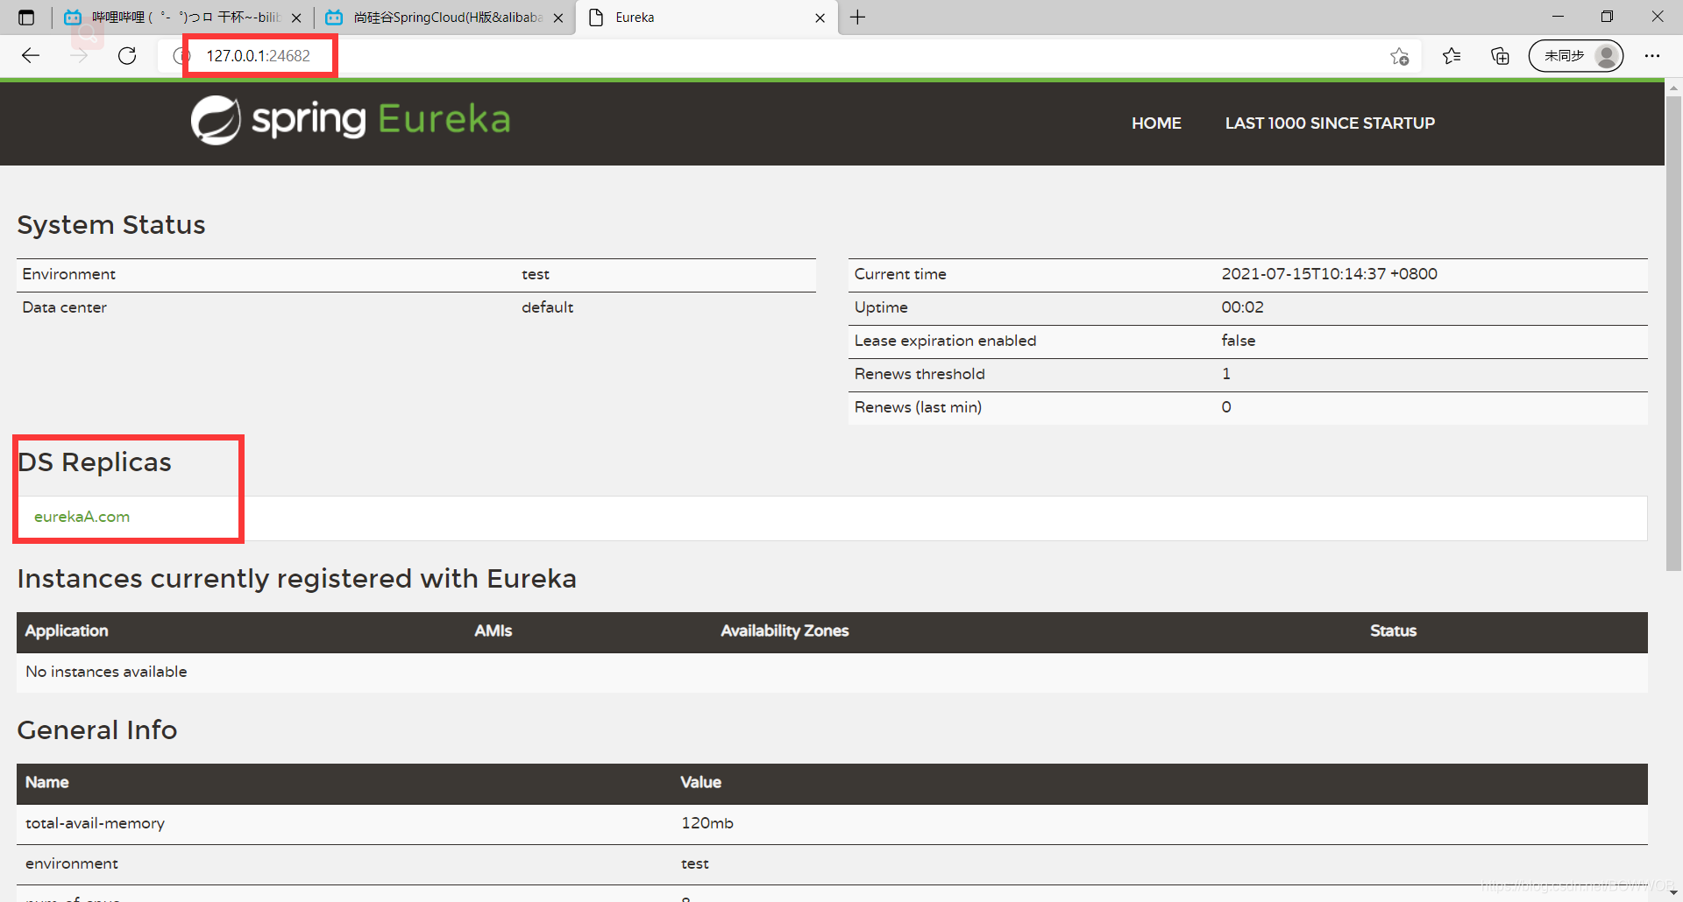
Task: Click the Environment value test
Action: [536, 274]
